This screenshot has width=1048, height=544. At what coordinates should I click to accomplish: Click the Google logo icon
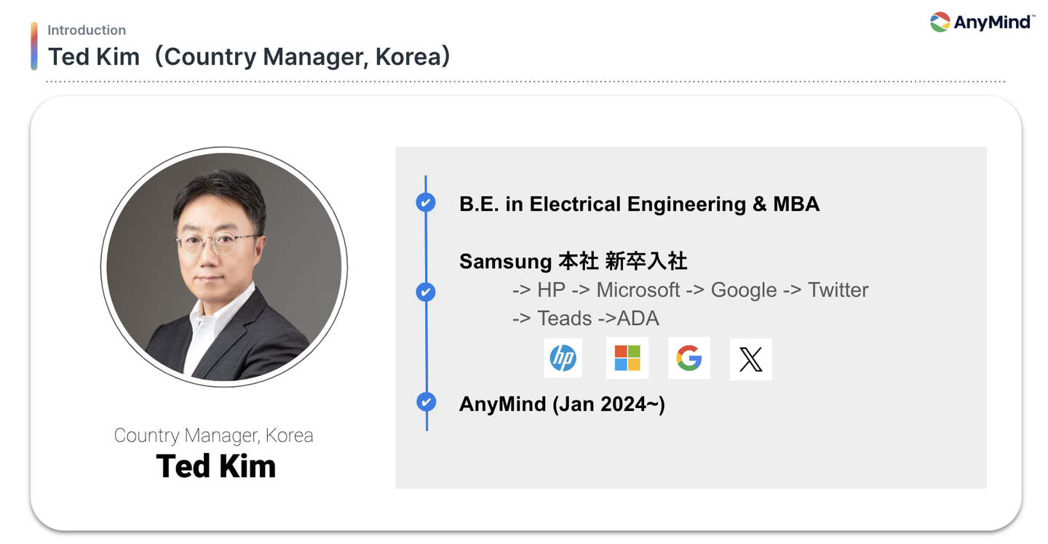[x=688, y=358]
